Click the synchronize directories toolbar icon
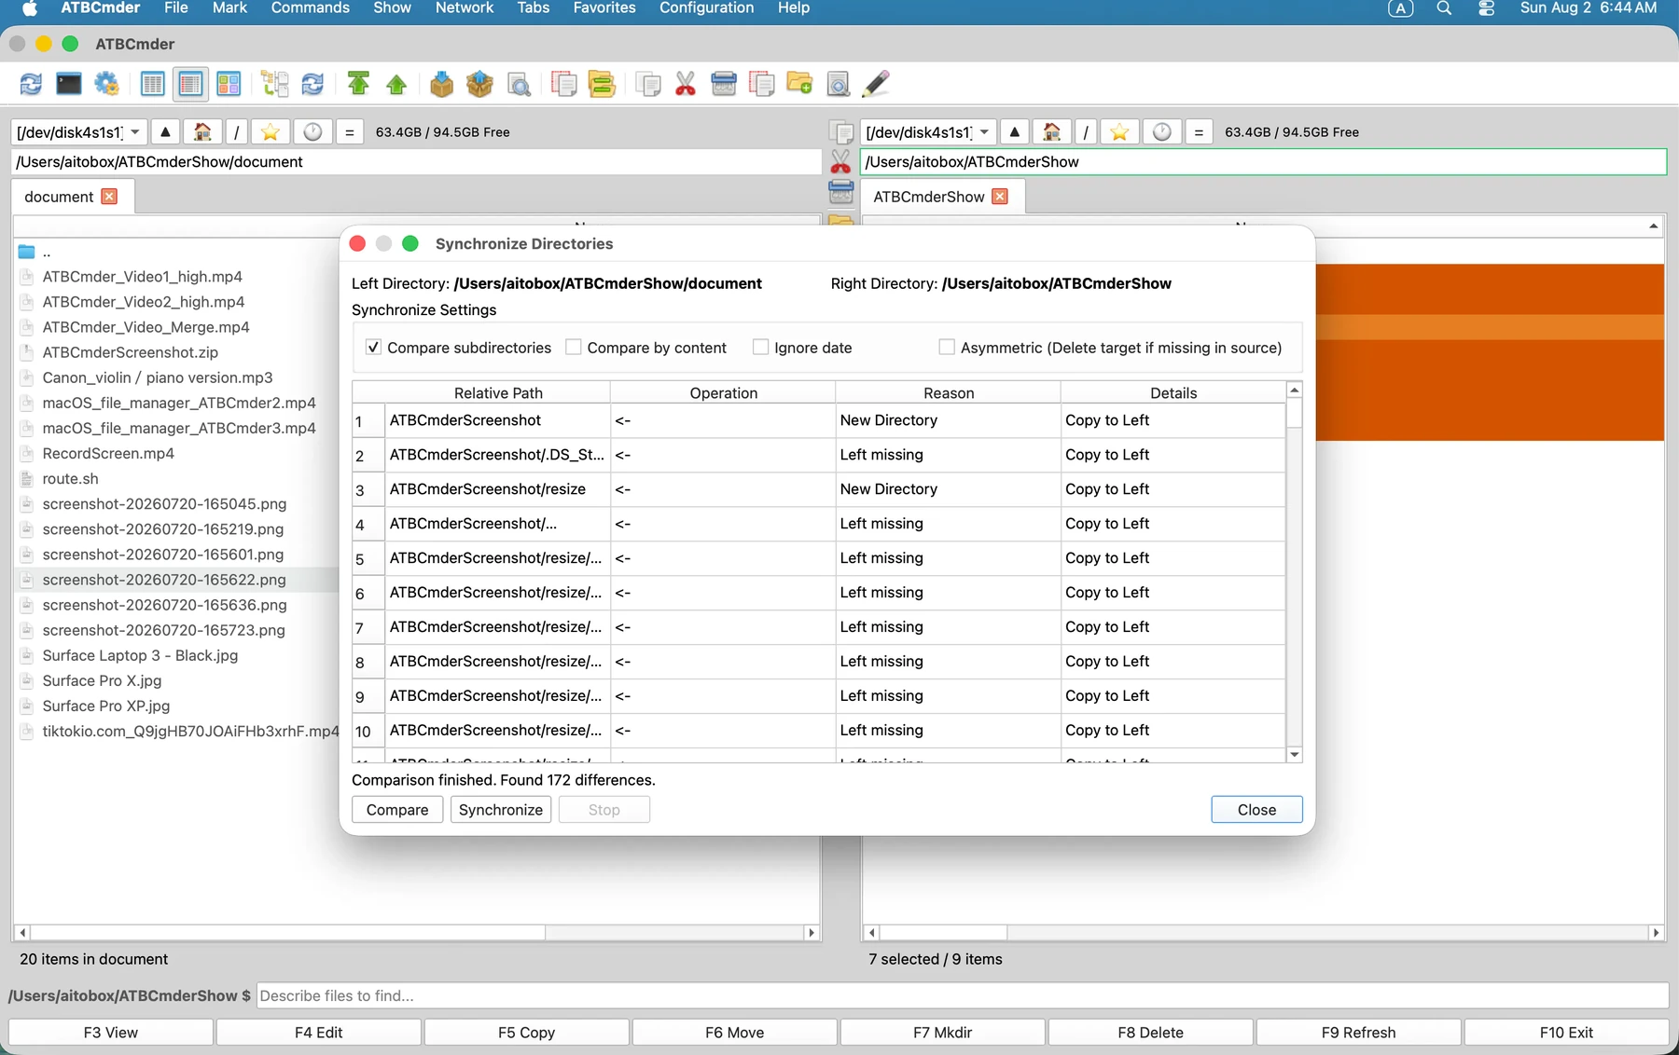 click(x=312, y=84)
